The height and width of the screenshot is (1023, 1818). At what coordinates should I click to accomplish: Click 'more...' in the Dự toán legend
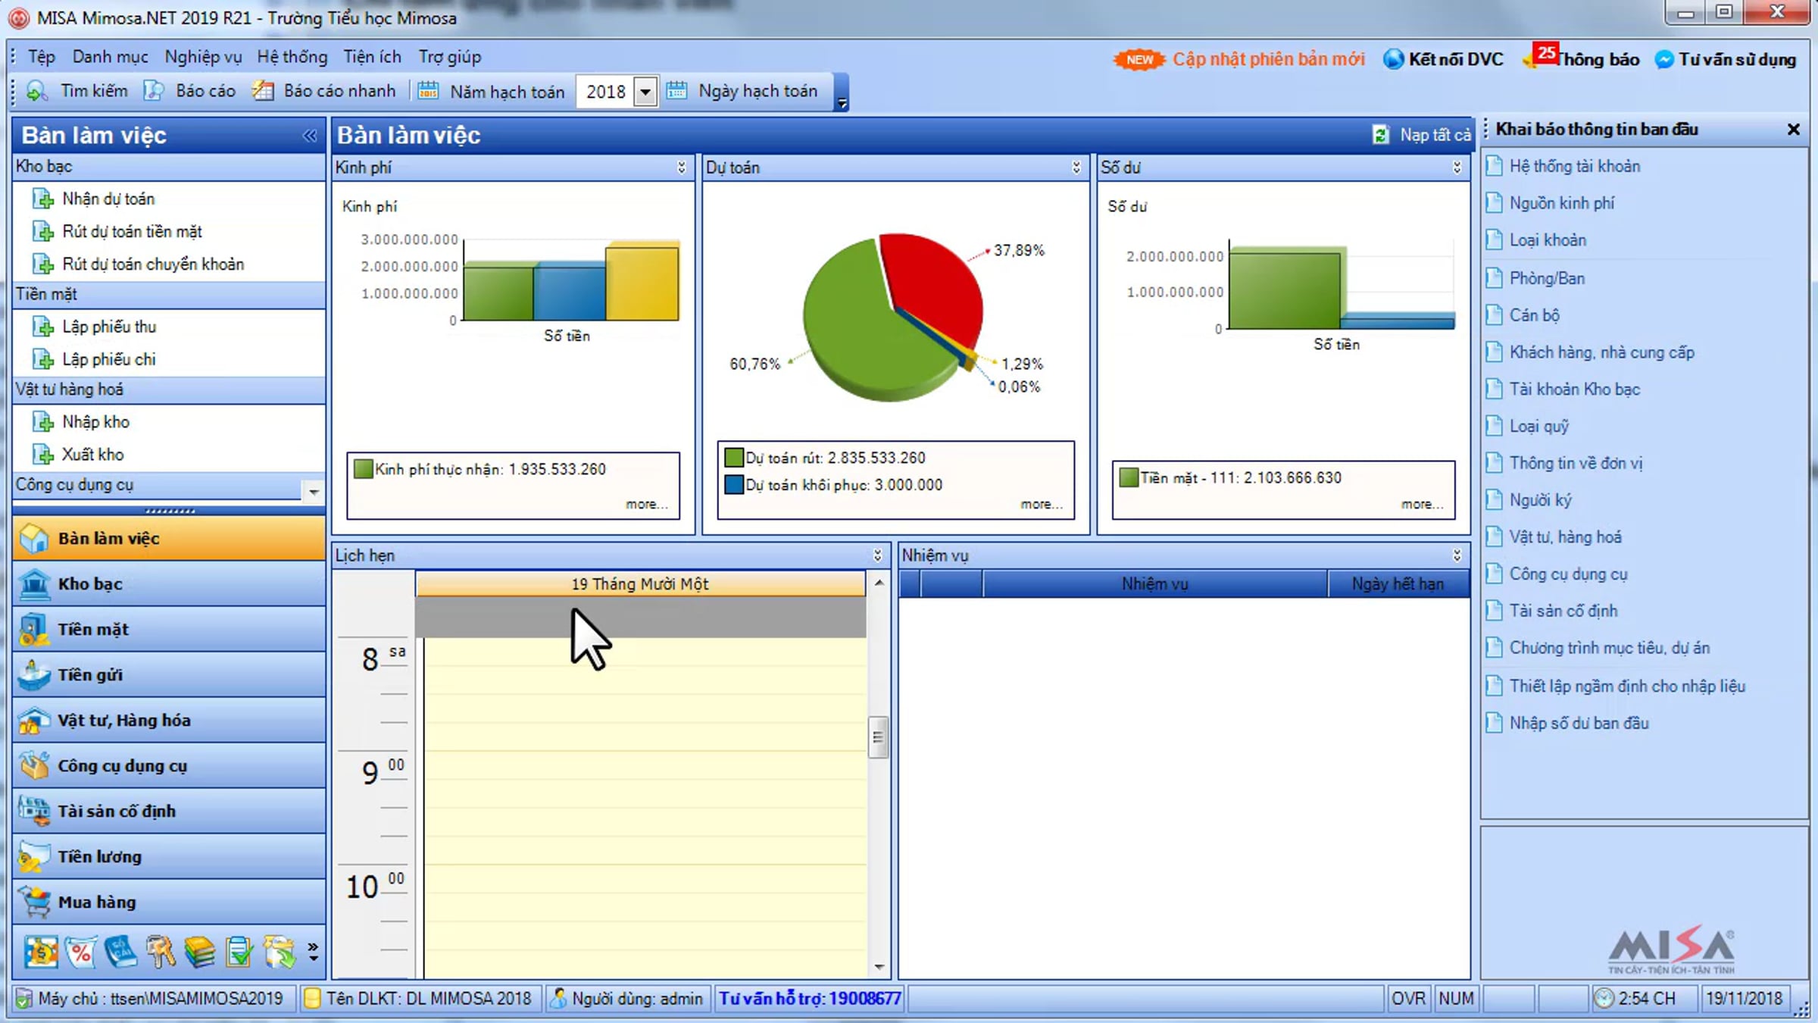(x=1042, y=504)
